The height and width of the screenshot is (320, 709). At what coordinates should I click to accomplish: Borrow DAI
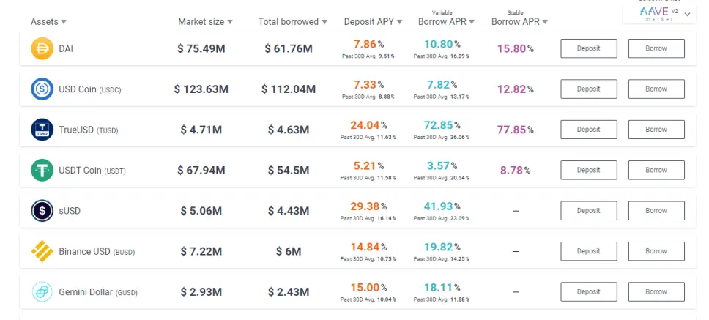click(x=656, y=48)
